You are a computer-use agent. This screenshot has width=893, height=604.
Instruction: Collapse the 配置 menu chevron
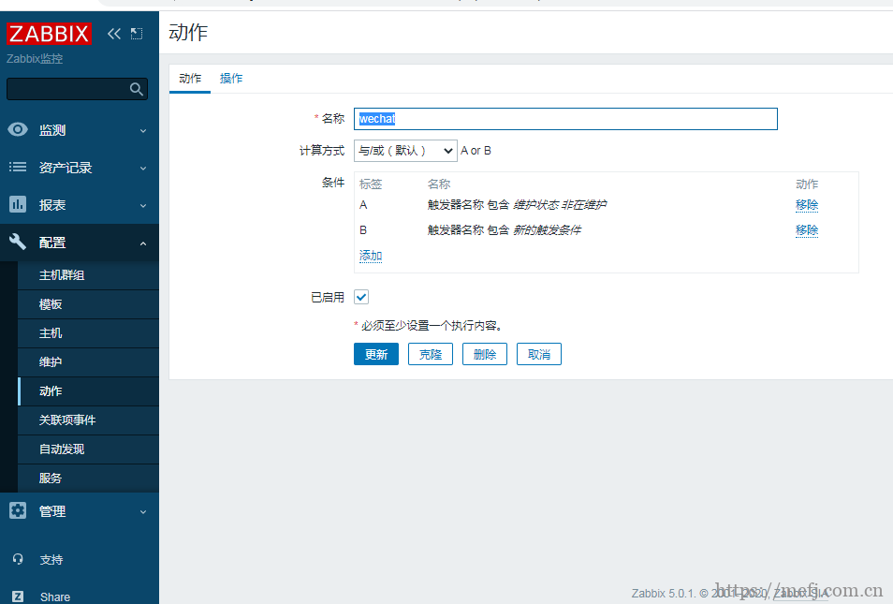coord(143,243)
